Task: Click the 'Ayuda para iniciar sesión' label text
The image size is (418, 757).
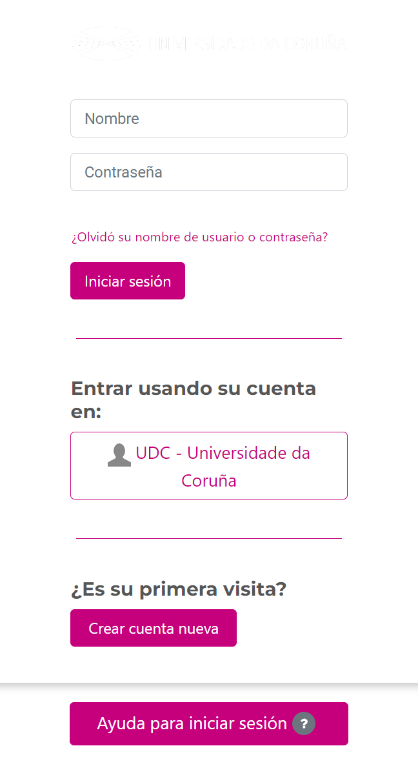Action: (x=192, y=723)
